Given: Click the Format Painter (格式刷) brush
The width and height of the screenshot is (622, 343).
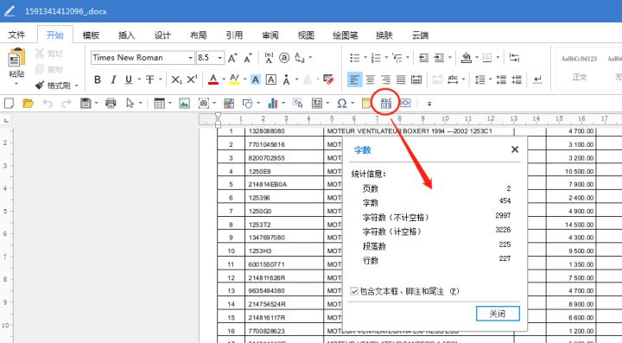Looking at the screenshot, I should pyautogui.click(x=40, y=86).
